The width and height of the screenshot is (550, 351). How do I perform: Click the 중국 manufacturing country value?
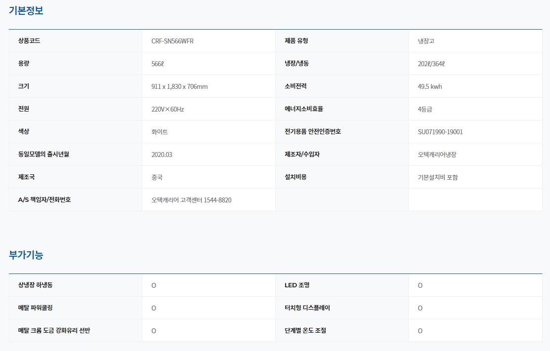click(x=157, y=177)
